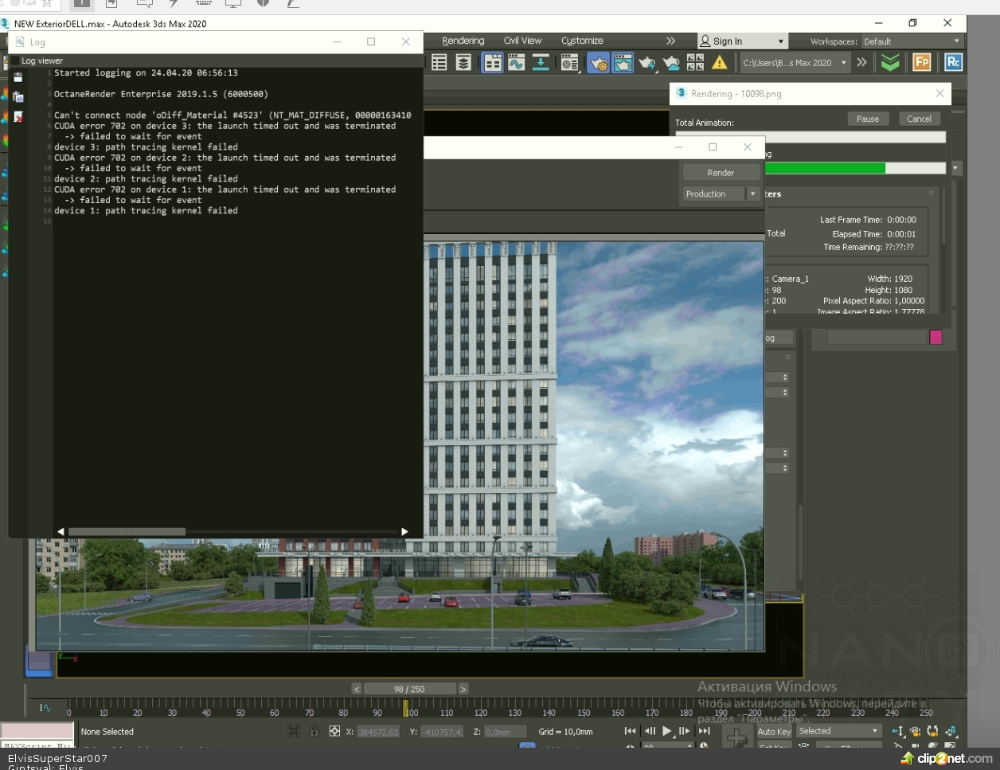The image size is (1000, 770).
Task: Expand the toolbar overflow chevron after project path
Action: pyautogui.click(x=861, y=62)
